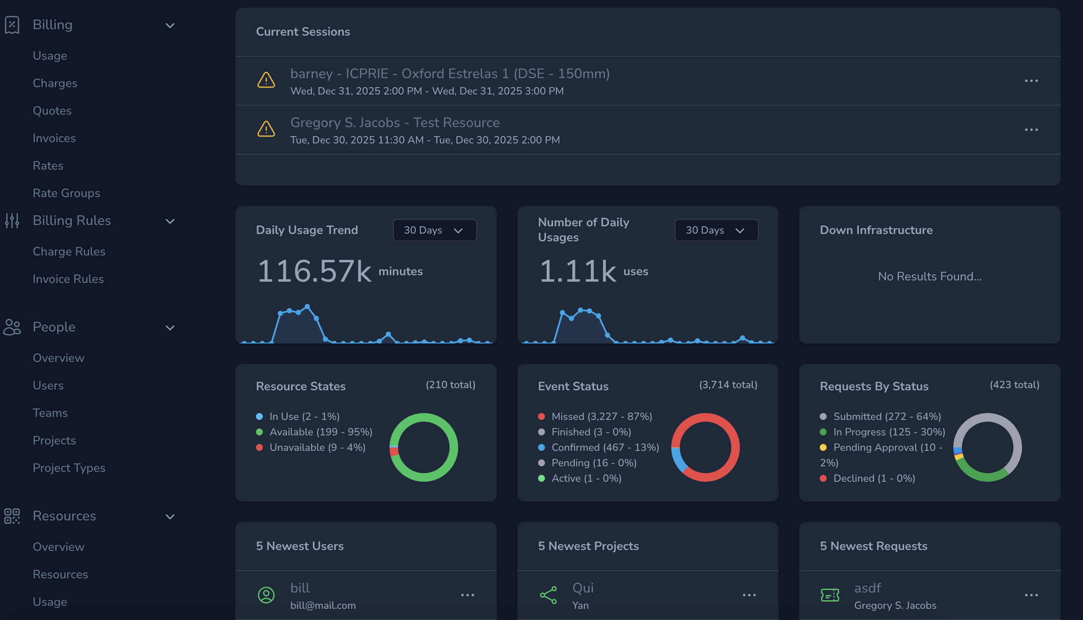Navigate to Teams under People
The height and width of the screenshot is (620, 1083).
pos(50,413)
